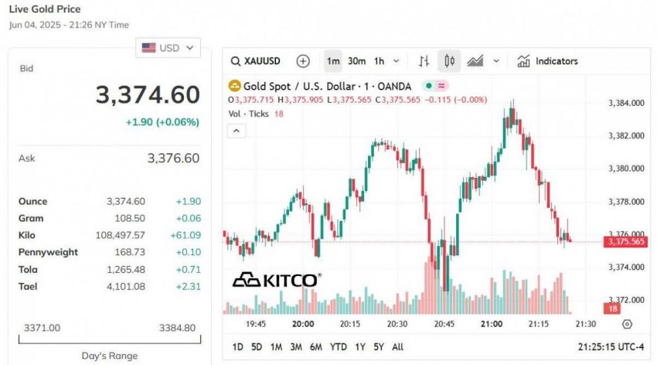The width and height of the screenshot is (657, 365).
Task: Toggle the green market status dot
Action: click(x=427, y=86)
